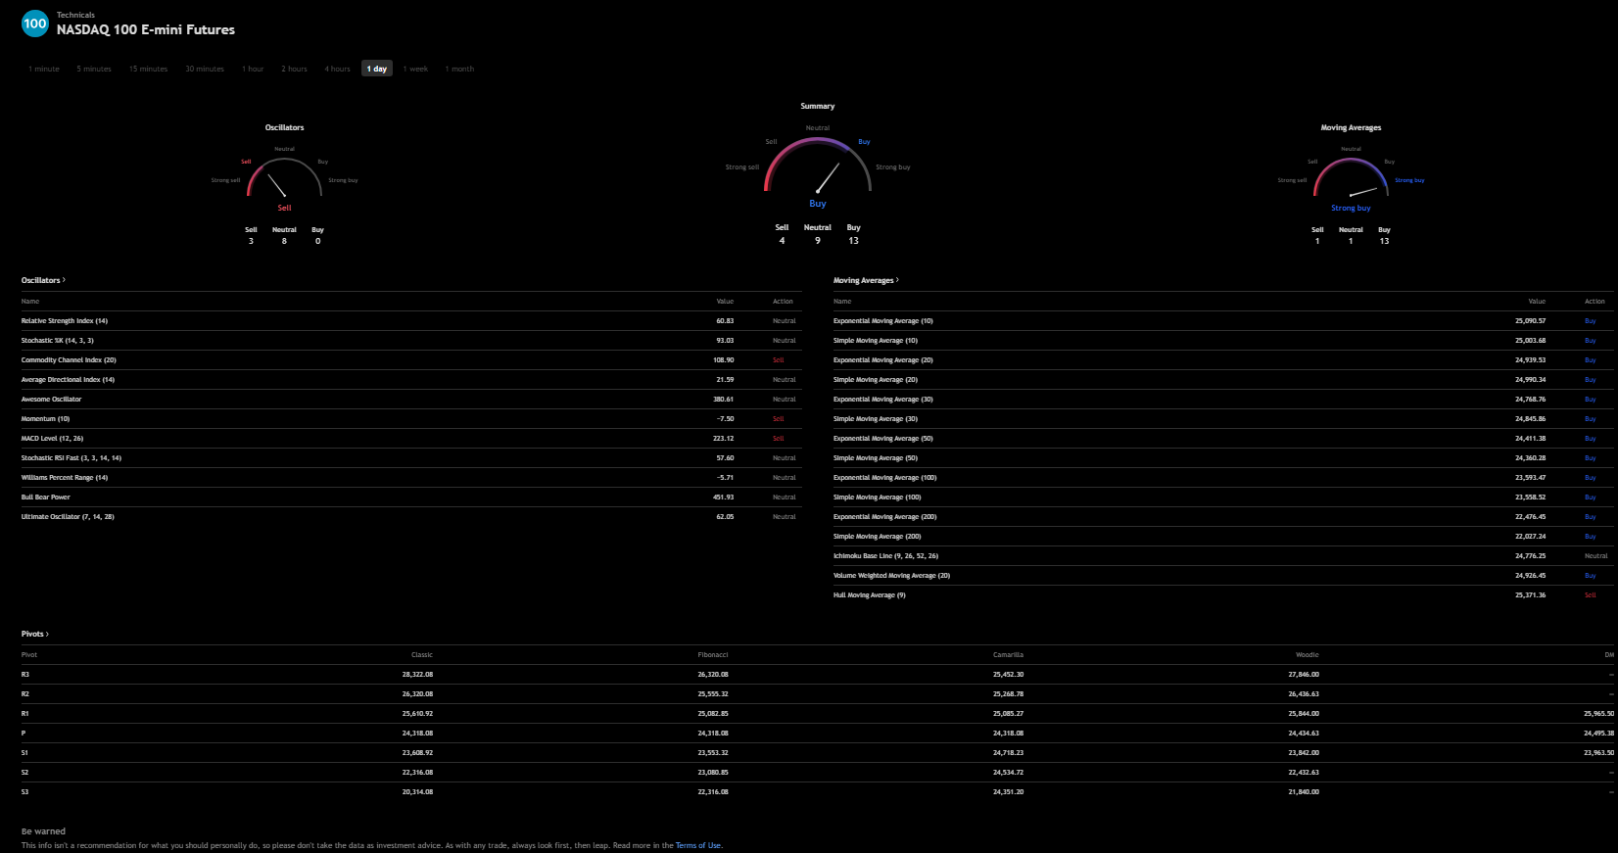This screenshot has height=853, width=1618.
Task: Click Hull Moving Average (9) row name
Action: pos(870,595)
